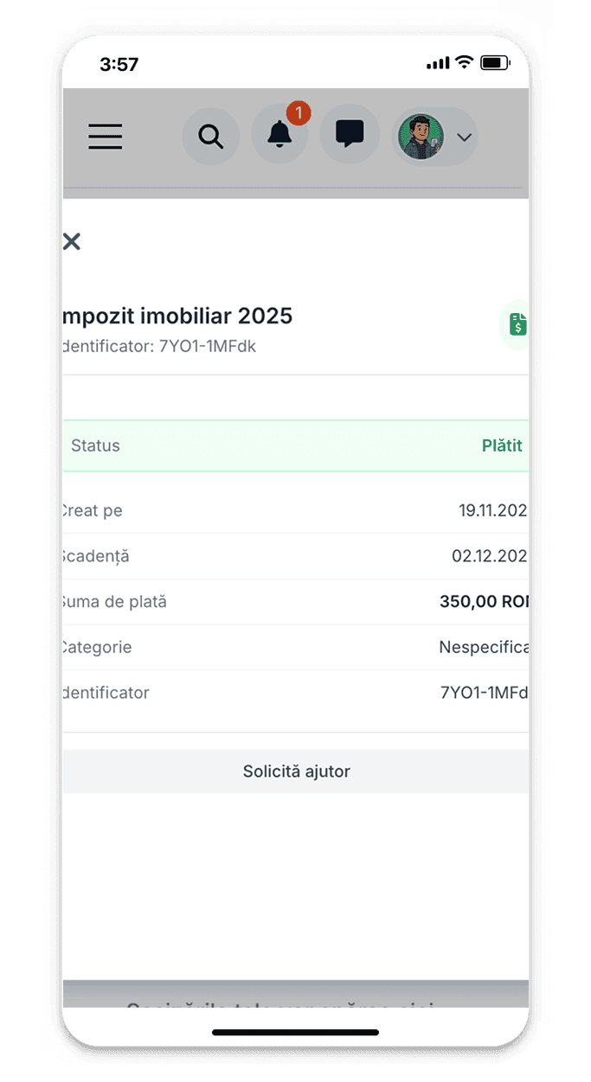
Task: Expand the profile account dropdown chevron
Action: 464,138
